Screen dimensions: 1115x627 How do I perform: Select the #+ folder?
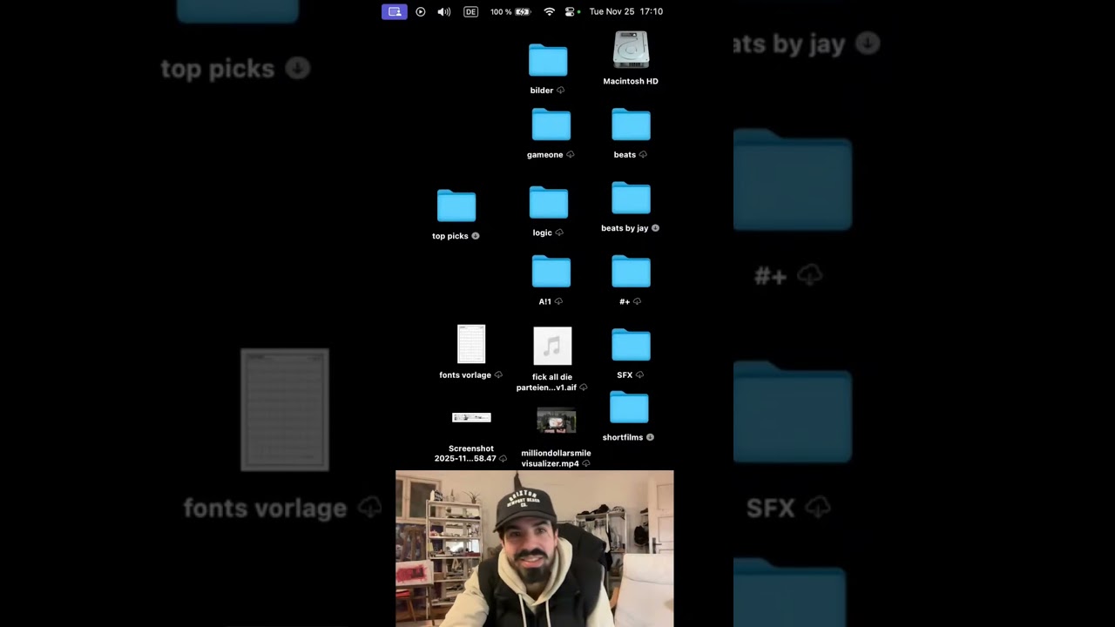[x=631, y=272]
